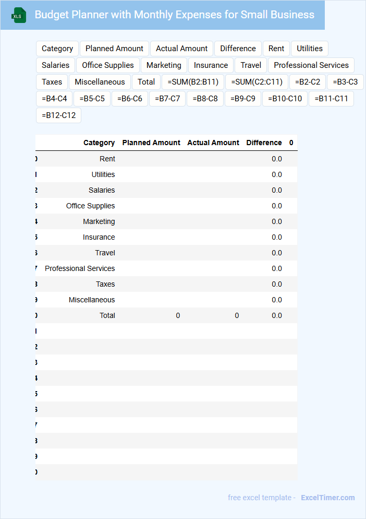The height and width of the screenshot is (519, 366).
Task: Click the Taxes row label in table
Action: tap(105, 284)
